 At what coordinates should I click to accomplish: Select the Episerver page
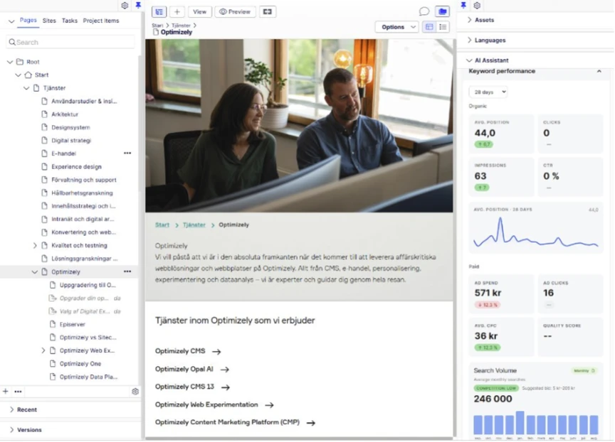point(72,325)
